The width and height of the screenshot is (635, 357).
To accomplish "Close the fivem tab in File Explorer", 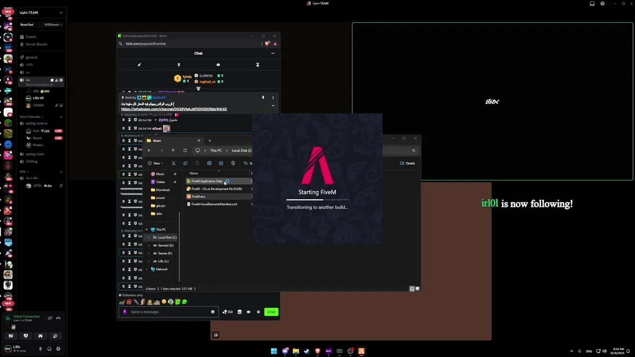I will 199,141.
